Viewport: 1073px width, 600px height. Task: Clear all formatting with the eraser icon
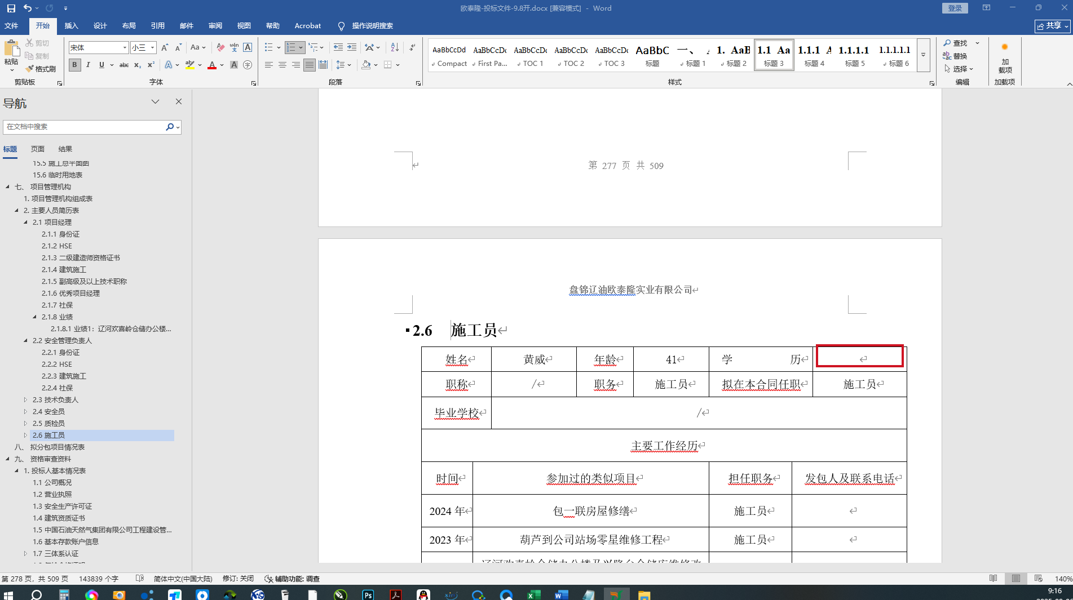tap(220, 48)
